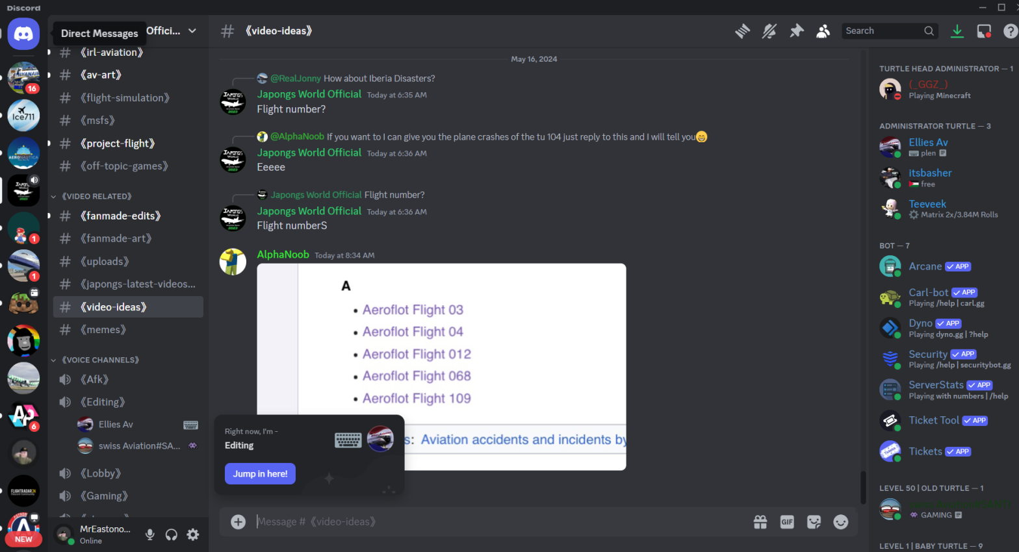Click the Search field in header
Screen dimensions: 1019x552
click(889, 31)
